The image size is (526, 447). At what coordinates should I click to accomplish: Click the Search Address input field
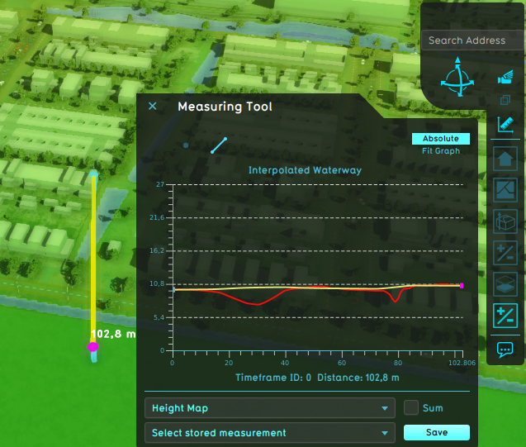coord(472,40)
